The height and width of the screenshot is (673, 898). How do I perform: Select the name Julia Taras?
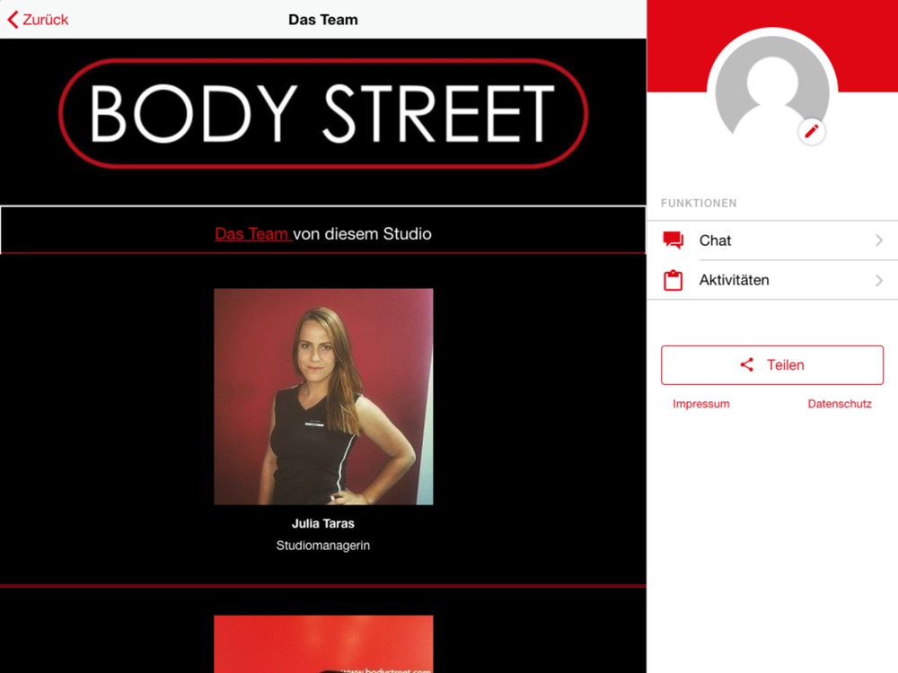[323, 523]
